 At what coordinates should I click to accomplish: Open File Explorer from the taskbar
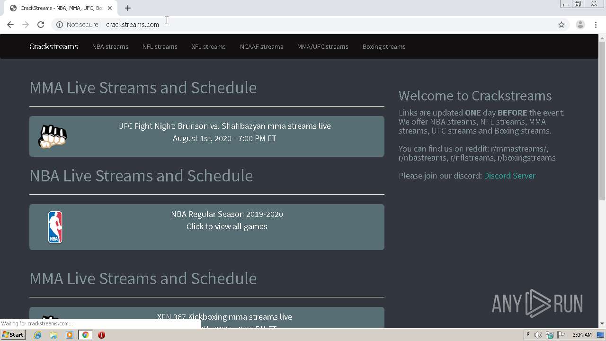[x=53, y=335]
